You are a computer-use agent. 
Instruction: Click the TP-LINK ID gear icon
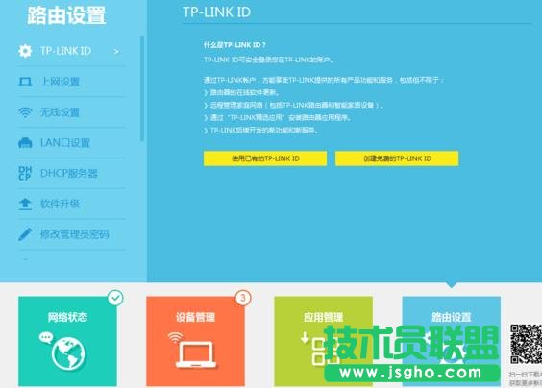pyautogui.click(x=25, y=51)
